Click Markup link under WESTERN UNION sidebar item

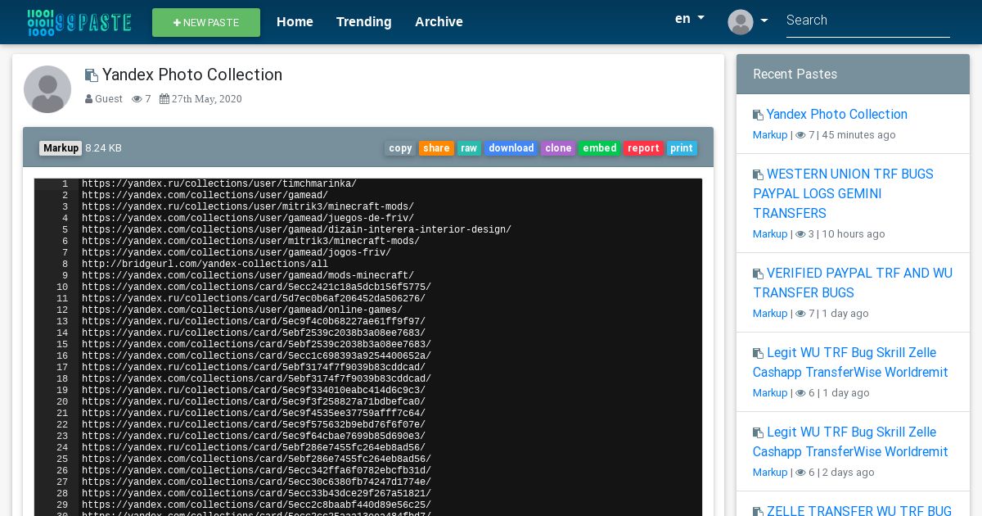770,234
